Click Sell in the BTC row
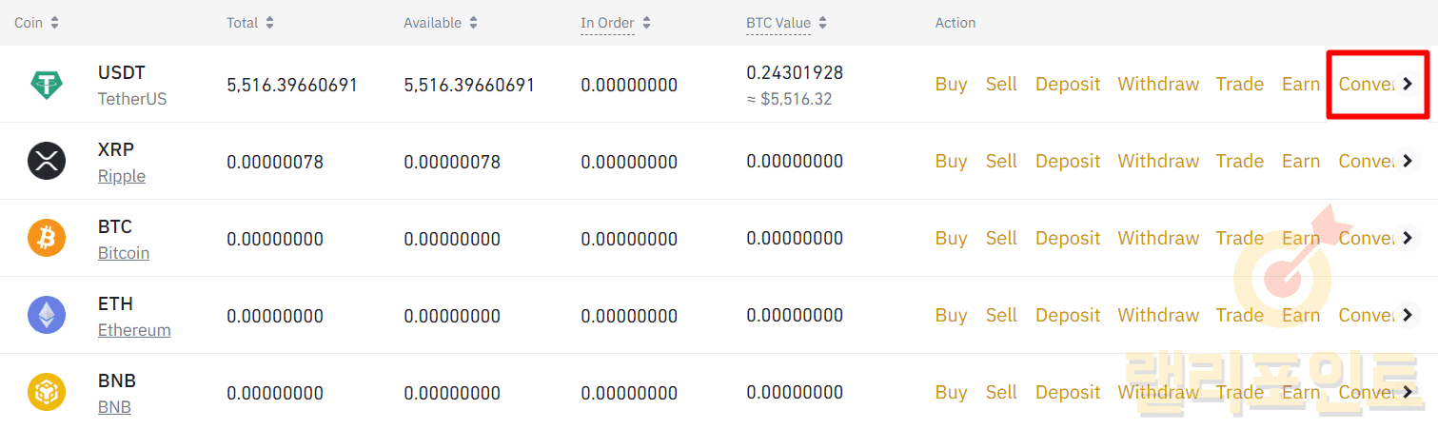The width and height of the screenshot is (1438, 429). [x=1001, y=238]
